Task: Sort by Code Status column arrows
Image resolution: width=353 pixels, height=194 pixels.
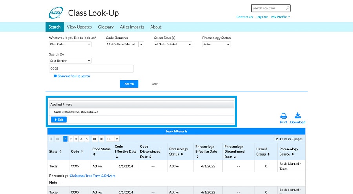Action: [94, 154]
